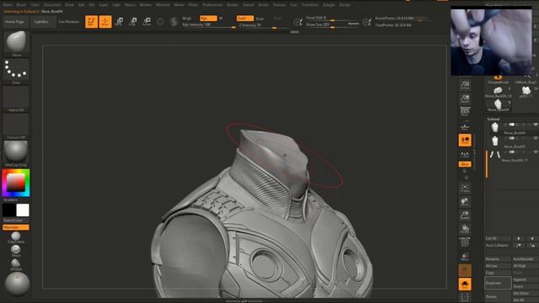This screenshot has height=303, width=539.
Task: Toggle Live Boolean mode
Action: pyautogui.click(x=69, y=22)
